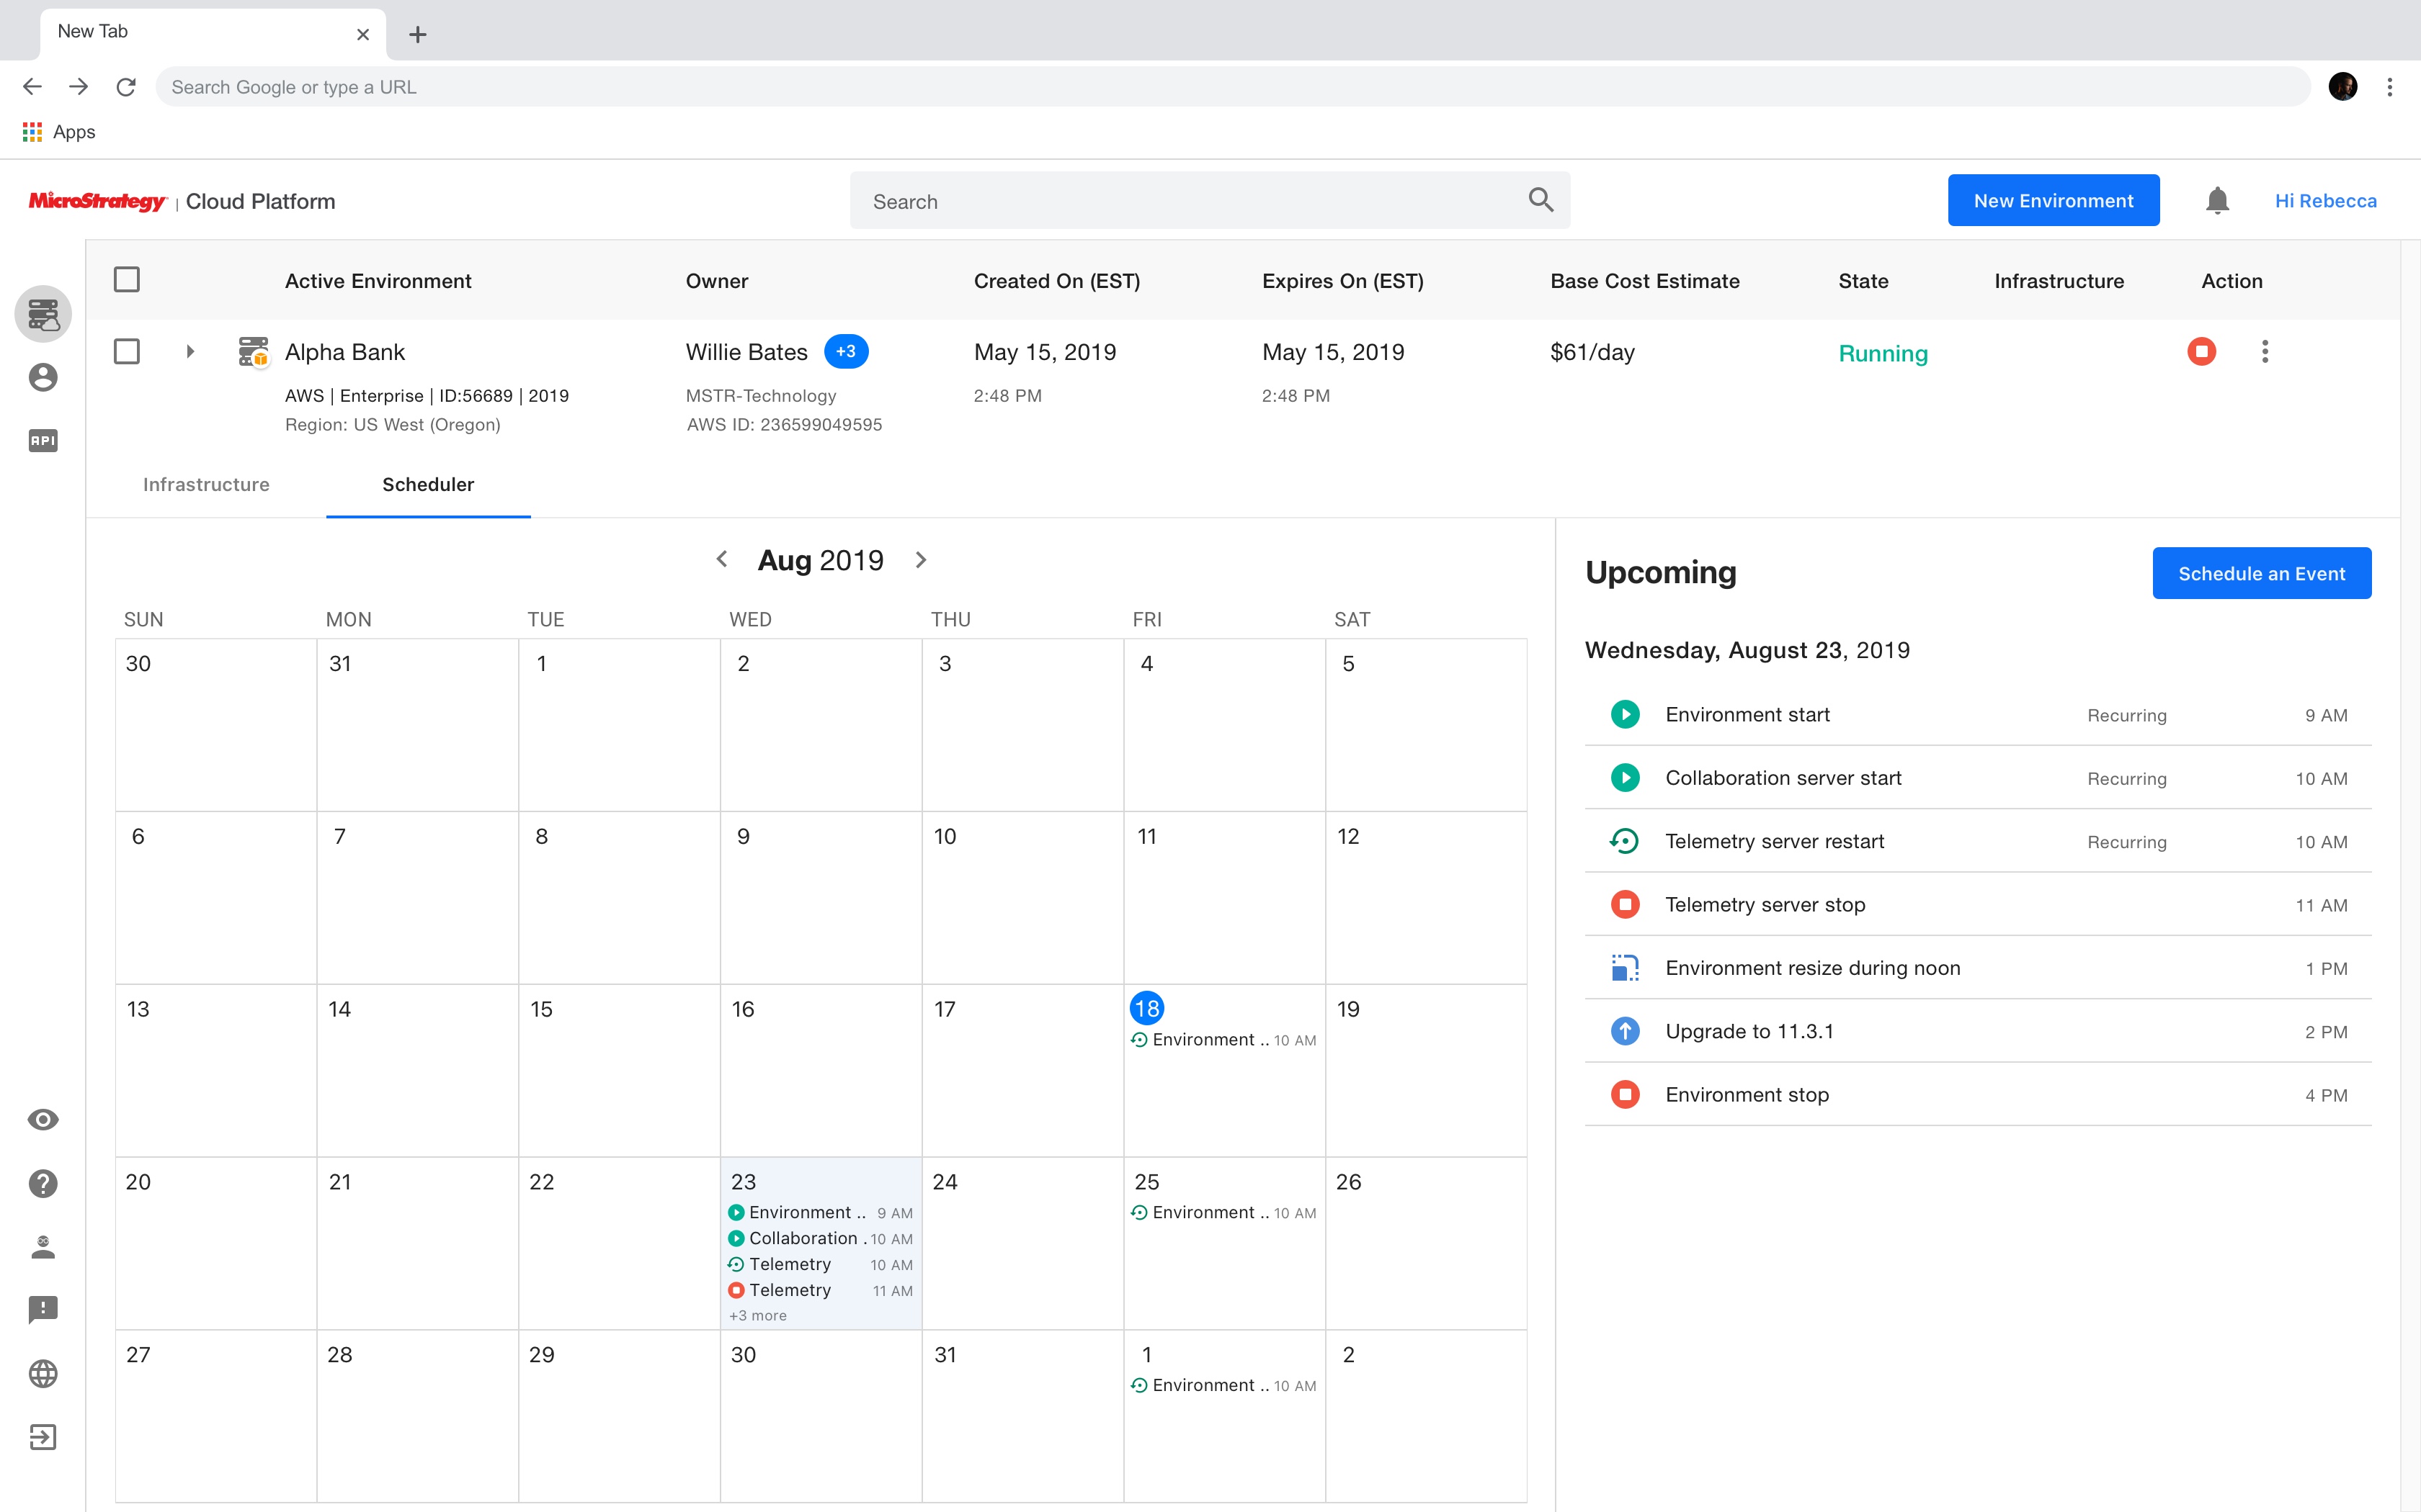Screen dimensions: 2421x1512
Task: Click the MicroStrategy logo
Action: pyautogui.click(x=97, y=201)
